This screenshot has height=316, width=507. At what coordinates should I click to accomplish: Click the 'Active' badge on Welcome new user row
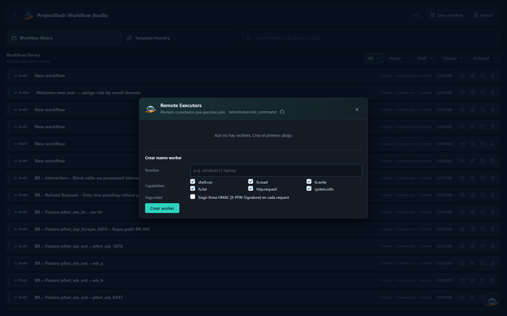(x=22, y=93)
